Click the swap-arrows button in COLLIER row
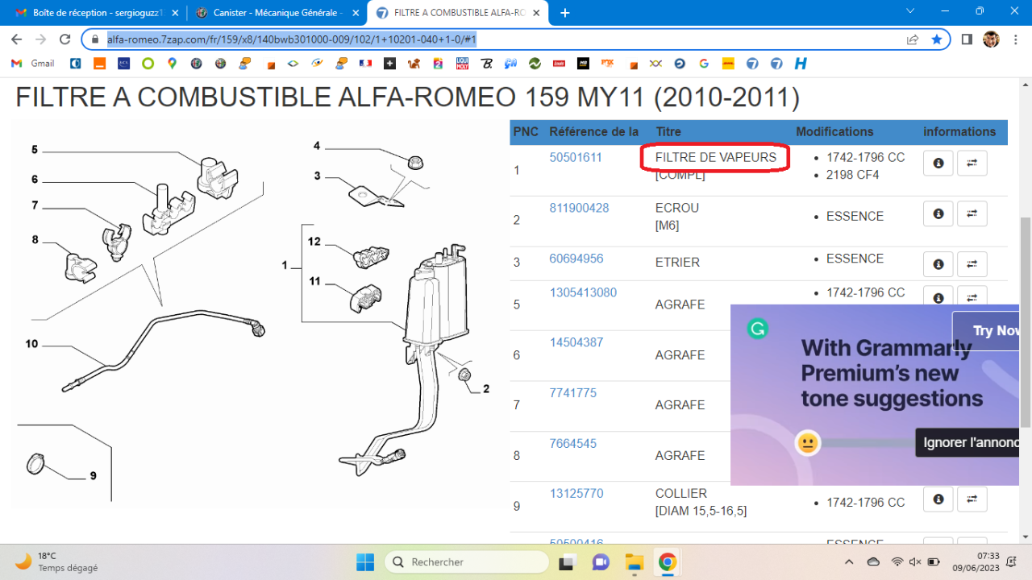 tap(972, 499)
